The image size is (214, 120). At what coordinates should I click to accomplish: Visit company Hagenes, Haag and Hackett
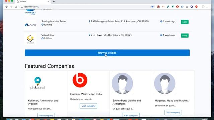pyautogui.click(x=173, y=113)
